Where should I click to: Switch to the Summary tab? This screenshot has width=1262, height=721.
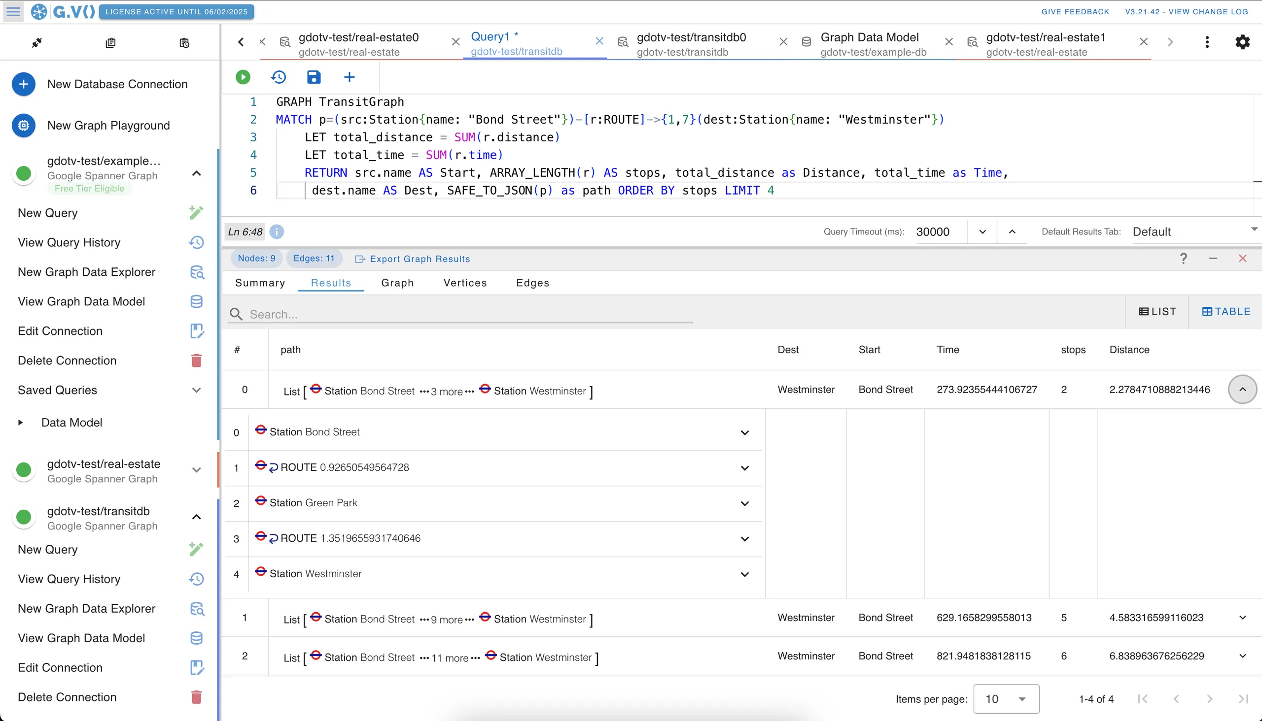260,283
